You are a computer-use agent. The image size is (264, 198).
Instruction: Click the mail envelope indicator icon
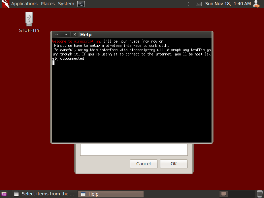coord(199,4)
